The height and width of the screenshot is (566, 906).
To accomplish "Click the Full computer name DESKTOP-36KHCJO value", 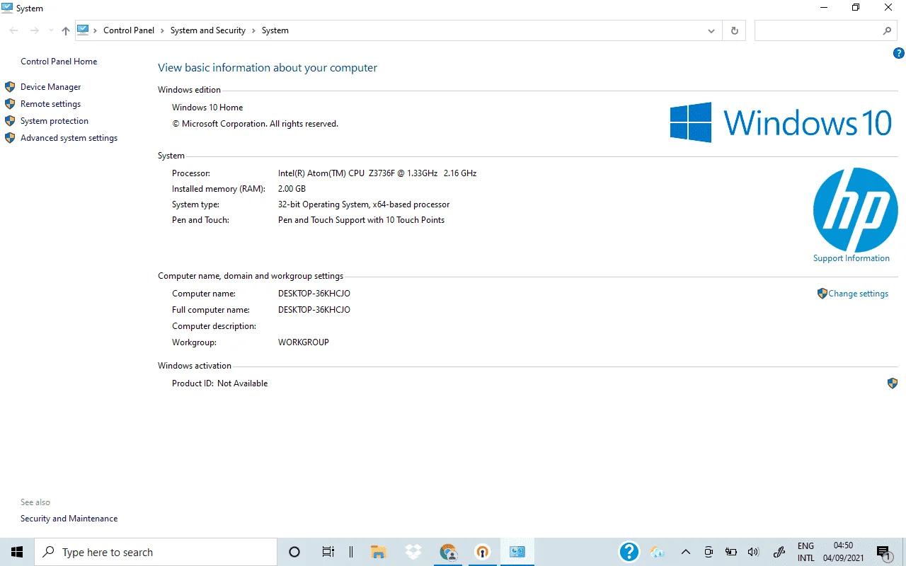I will pos(314,310).
